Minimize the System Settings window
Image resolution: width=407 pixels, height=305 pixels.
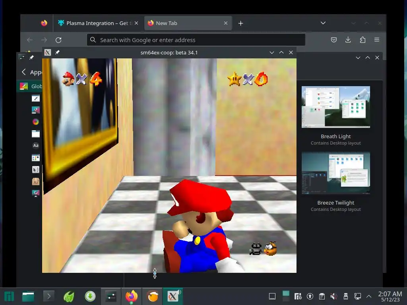coord(358,58)
